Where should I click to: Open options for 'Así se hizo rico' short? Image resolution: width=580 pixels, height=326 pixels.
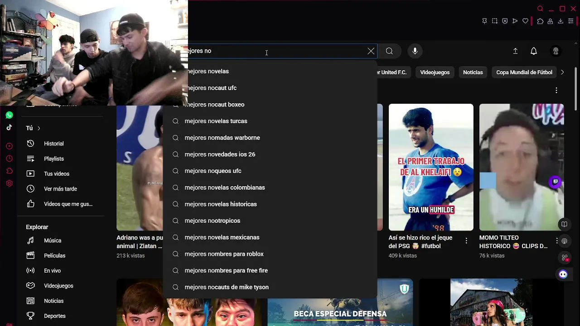click(466, 241)
